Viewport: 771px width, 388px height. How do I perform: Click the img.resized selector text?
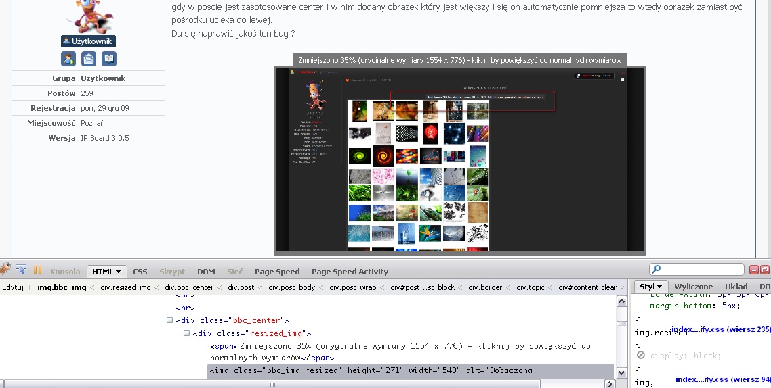661,333
